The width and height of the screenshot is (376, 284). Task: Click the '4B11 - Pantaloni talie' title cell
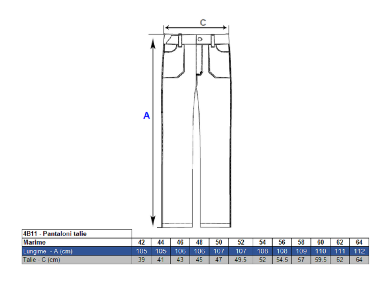[77, 234]
